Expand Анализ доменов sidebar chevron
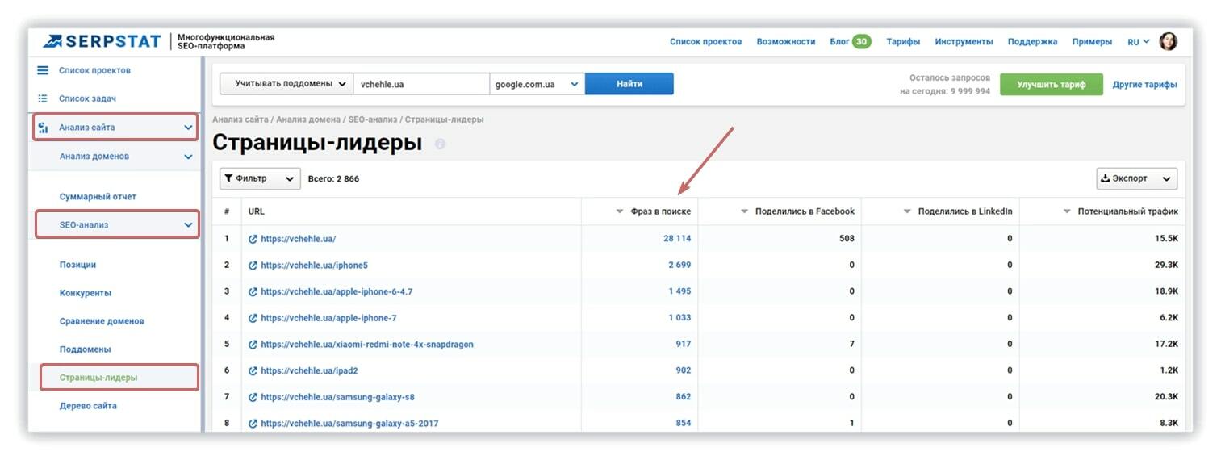 click(188, 157)
